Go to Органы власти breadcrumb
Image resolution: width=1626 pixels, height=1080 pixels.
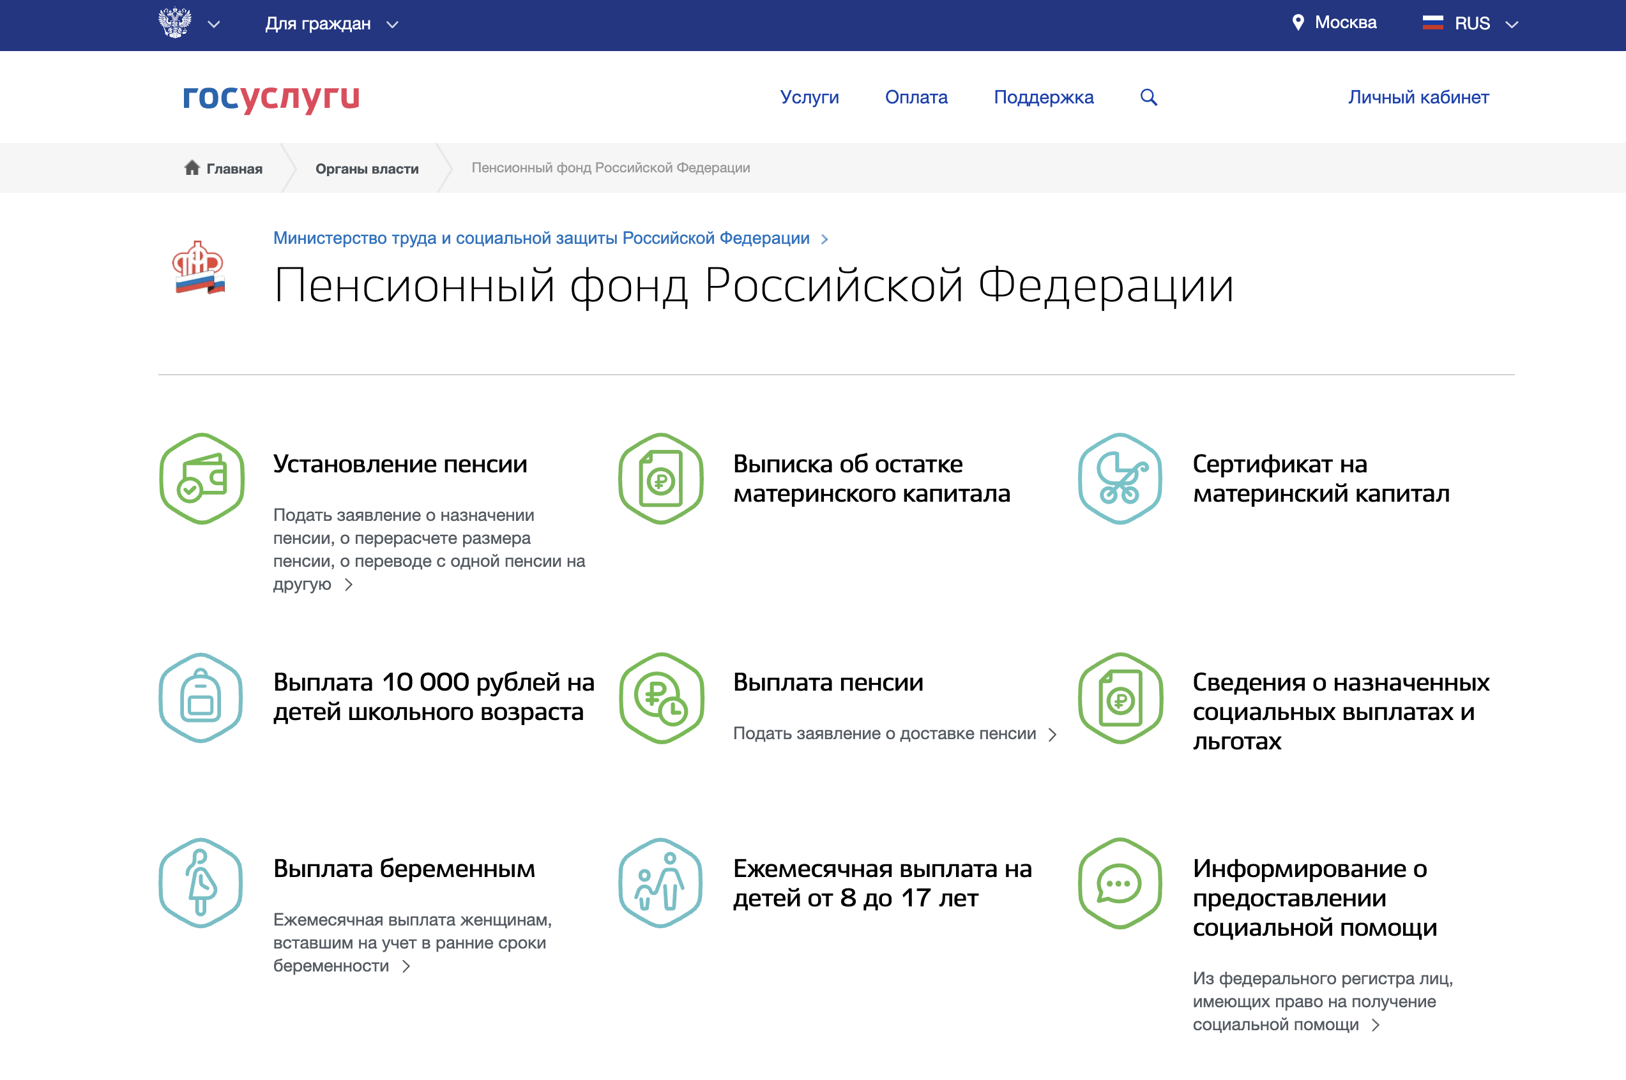(x=367, y=169)
